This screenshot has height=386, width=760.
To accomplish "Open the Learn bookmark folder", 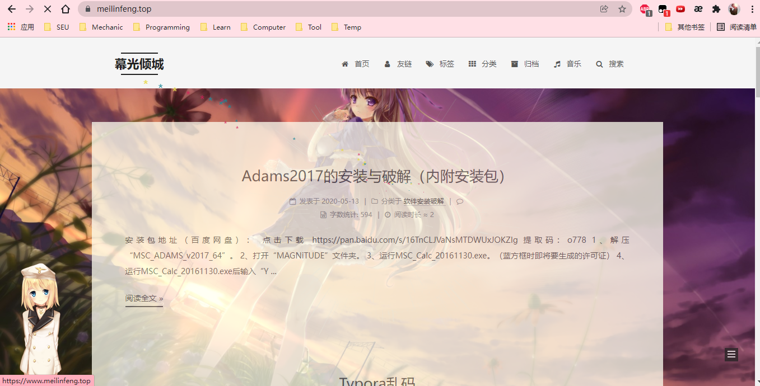I will (x=215, y=27).
